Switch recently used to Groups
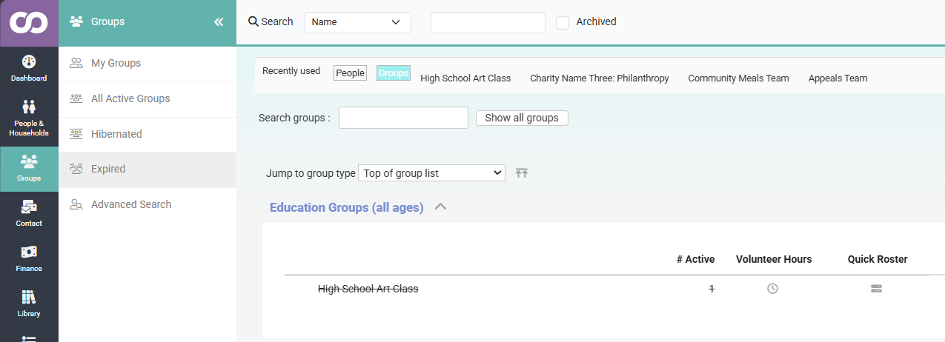The height and width of the screenshot is (342, 945). (394, 73)
